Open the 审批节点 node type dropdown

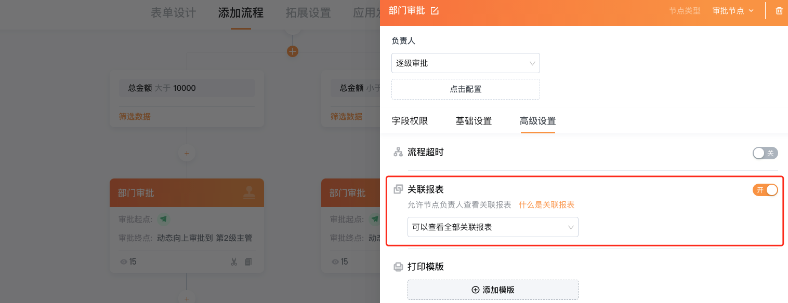(733, 11)
